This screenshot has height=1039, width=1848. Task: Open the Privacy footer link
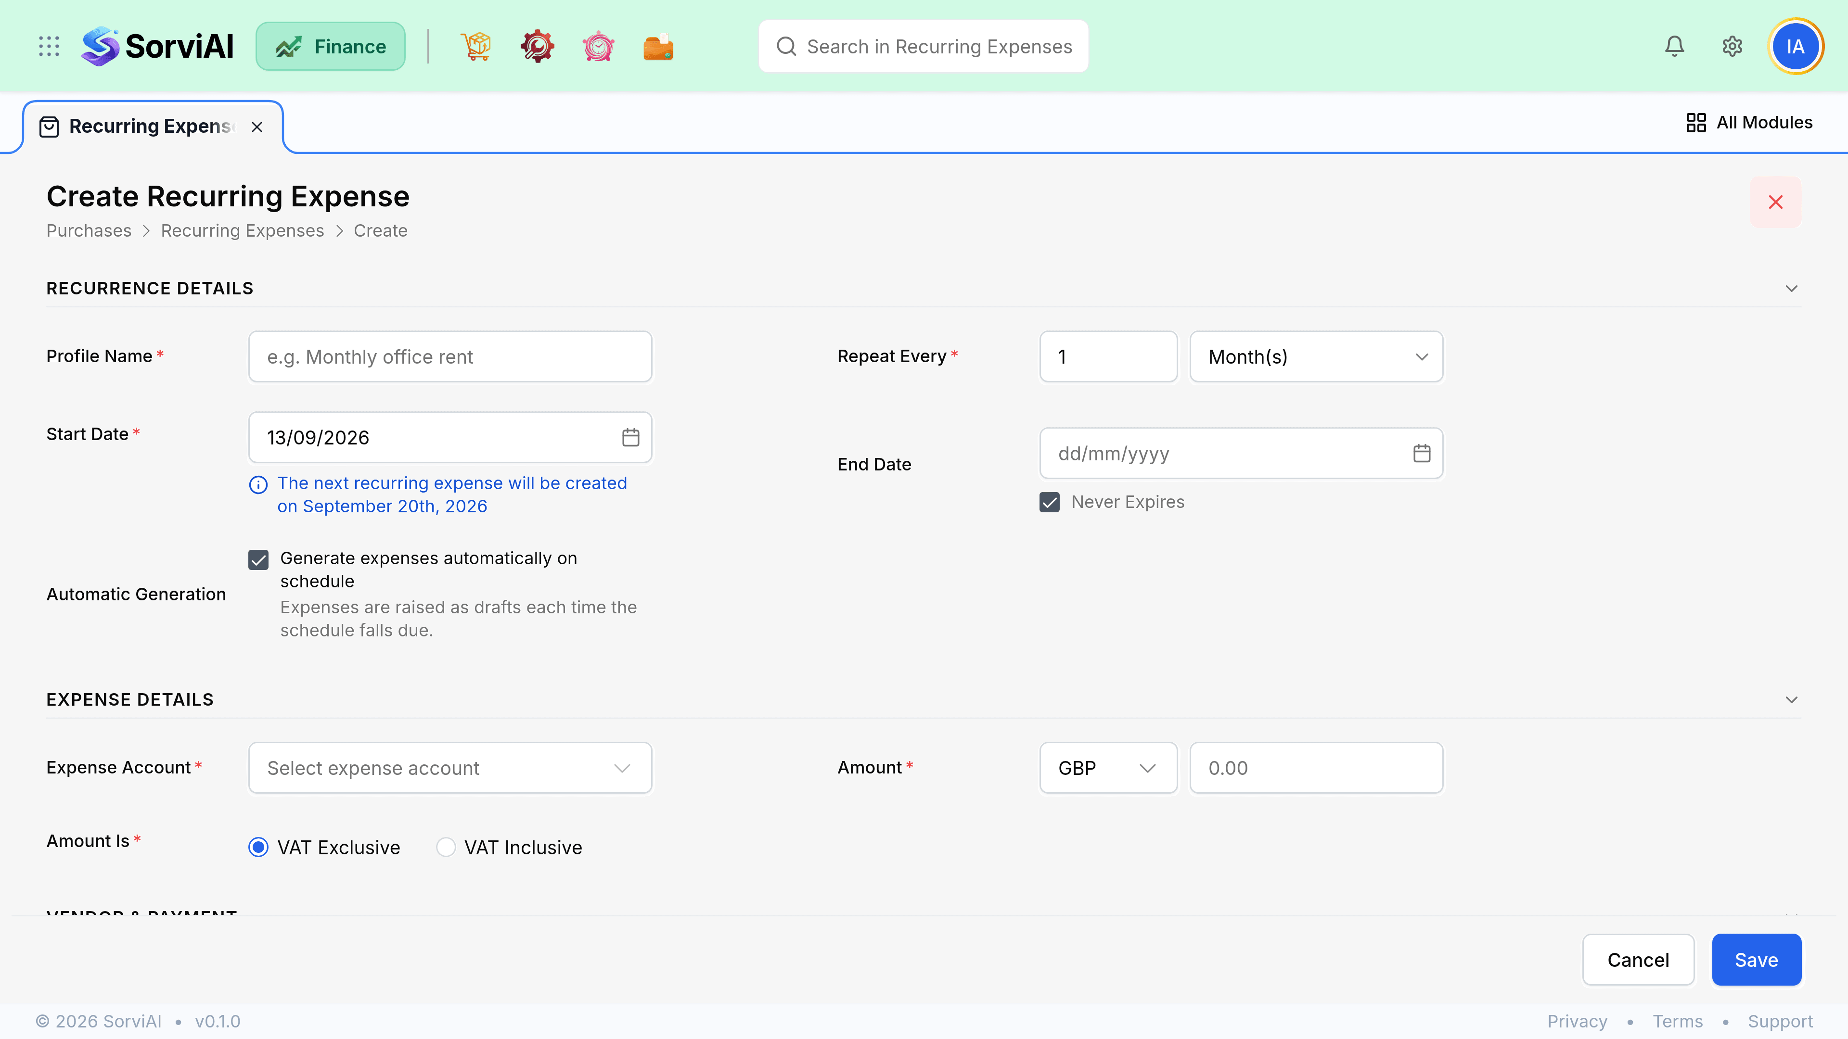(1577, 1022)
